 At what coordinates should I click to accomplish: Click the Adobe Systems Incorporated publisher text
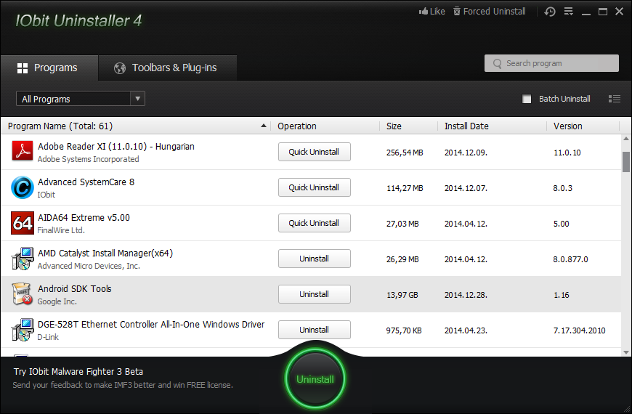point(89,159)
